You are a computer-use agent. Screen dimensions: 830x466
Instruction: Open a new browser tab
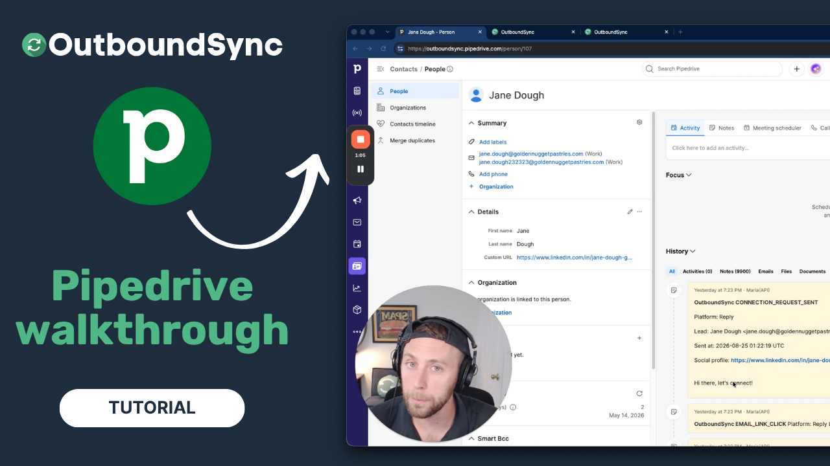tap(680, 32)
